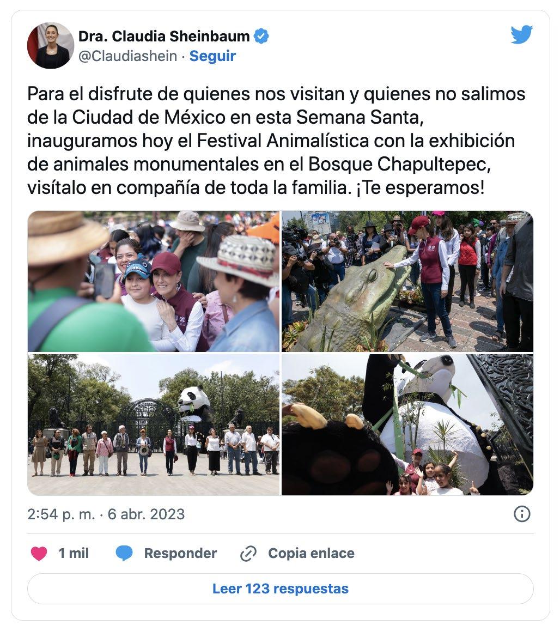This screenshot has width=560, height=631.
Task: Click Copia enlace text
Action: [312, 553]
